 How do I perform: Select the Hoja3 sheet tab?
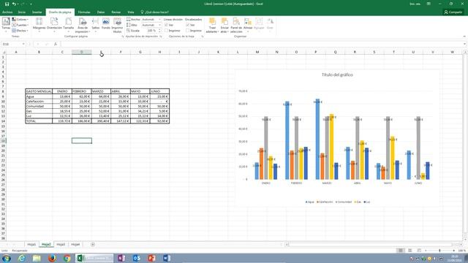pyautogui.click(x=61, y=245)
